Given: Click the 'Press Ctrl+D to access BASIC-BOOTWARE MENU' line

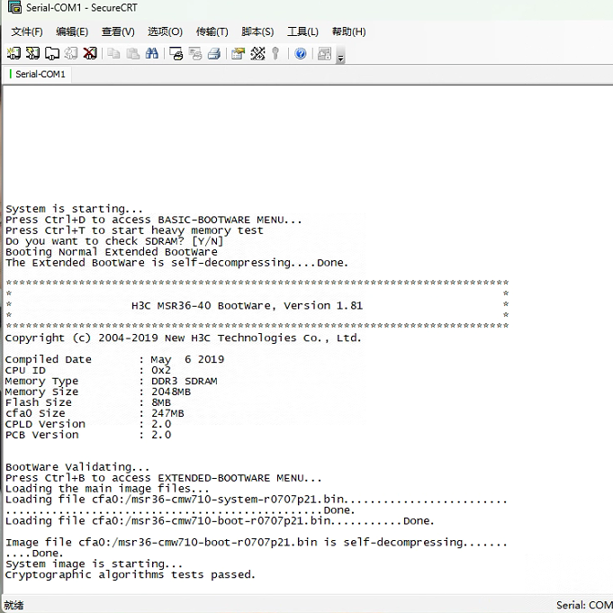Looking at the screenshot, I should 154,220.
